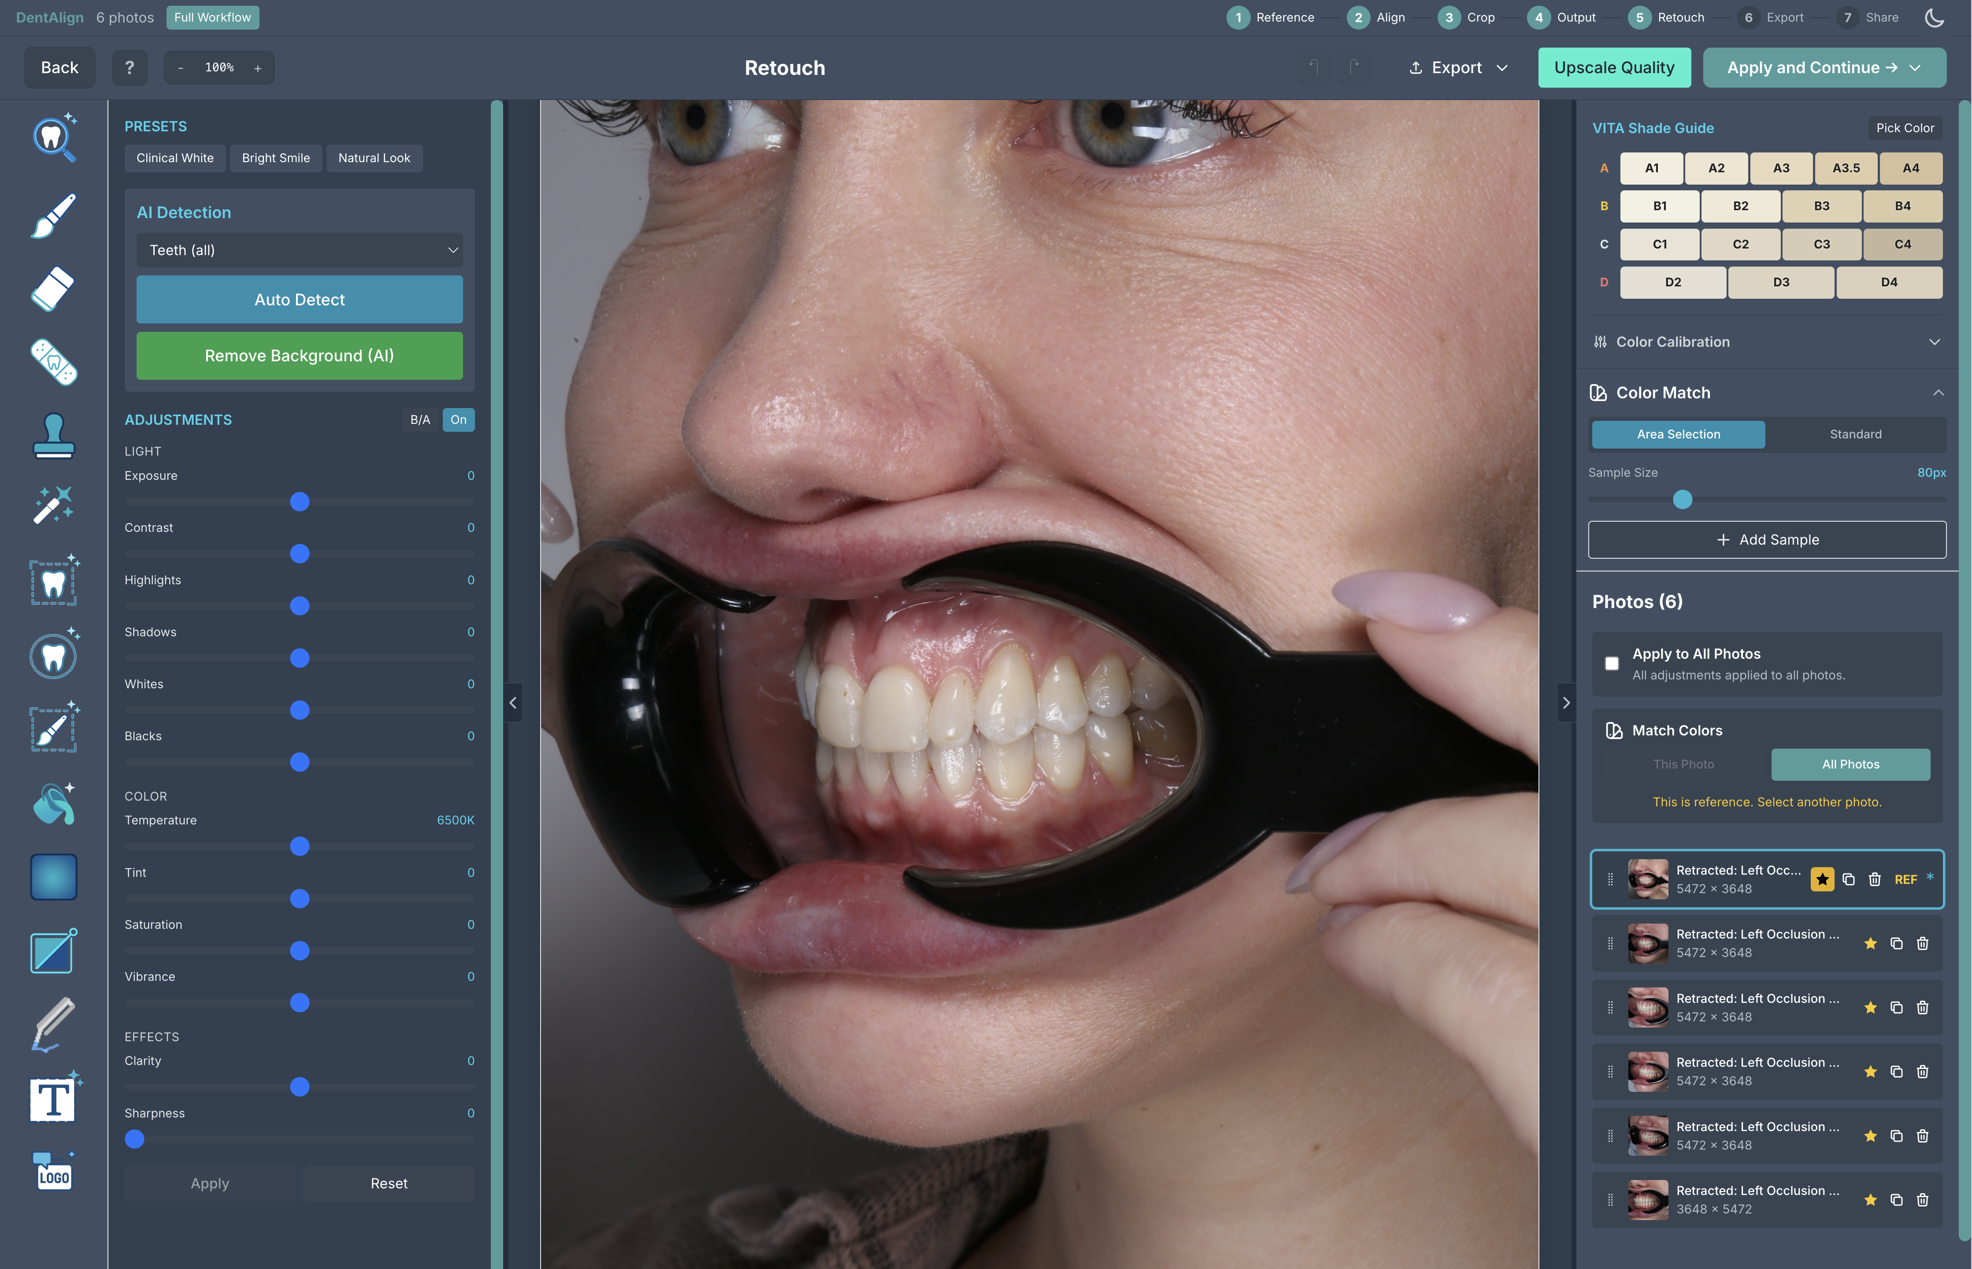1972x1269 pixels.
Task: Select the rectangular tooth selection tool
Action: point(53,581)
